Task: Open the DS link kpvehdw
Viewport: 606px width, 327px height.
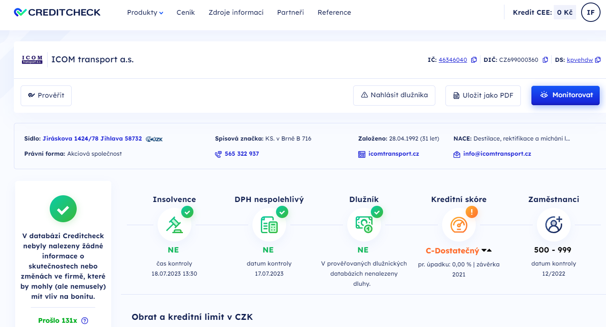Action: (x=580, y=60)
